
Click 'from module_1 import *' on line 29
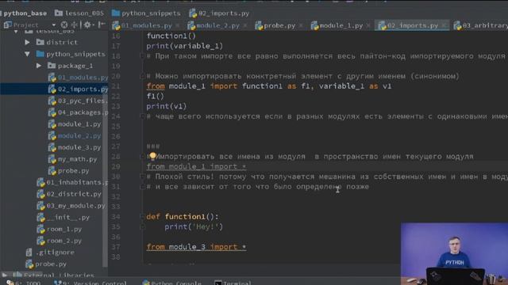click(196, 167)
